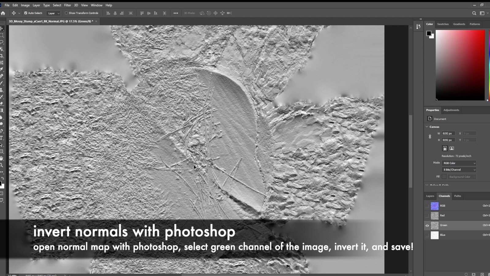Collapse the Canvas section
Image resolution: width=490 pixels, height=276 pixels.
(x=427, y=127)
